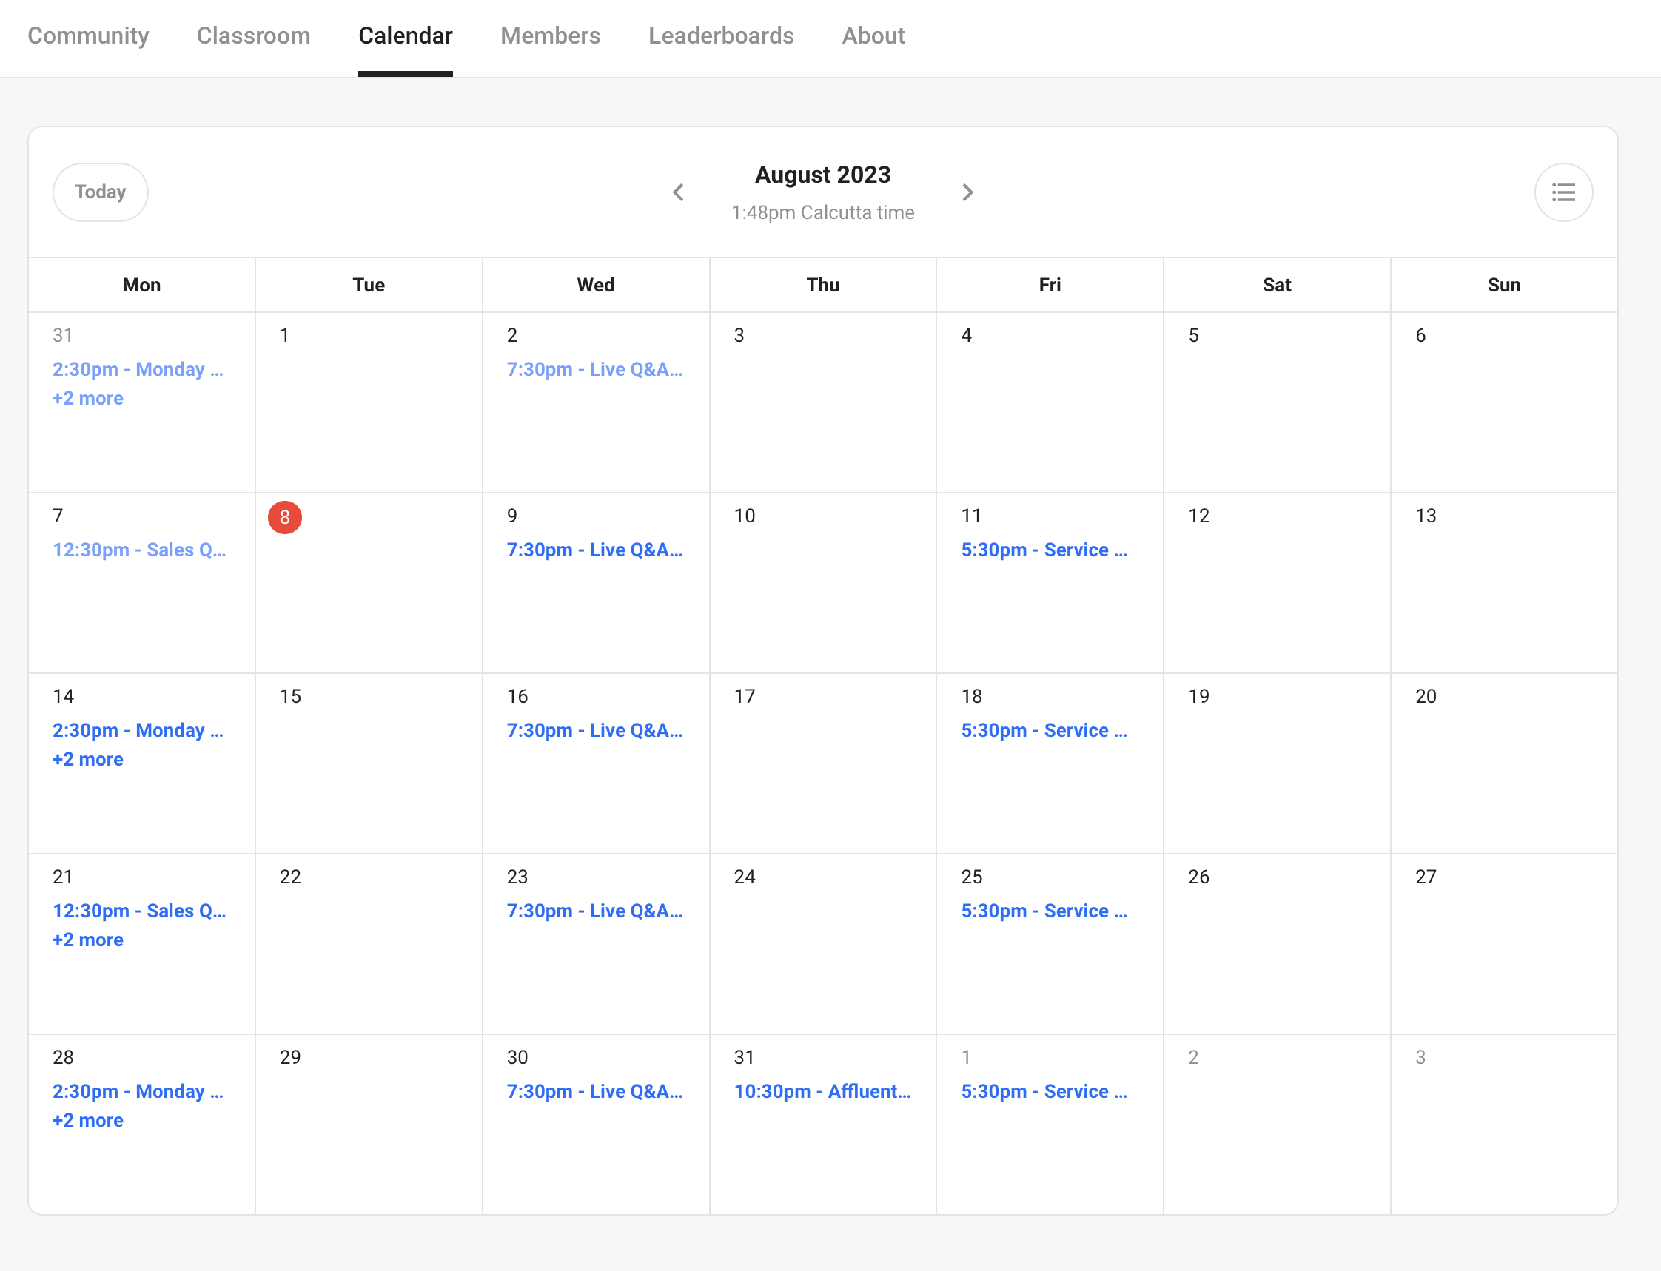
Task: Open the Leaderboards tab
Action: point(720,36)
